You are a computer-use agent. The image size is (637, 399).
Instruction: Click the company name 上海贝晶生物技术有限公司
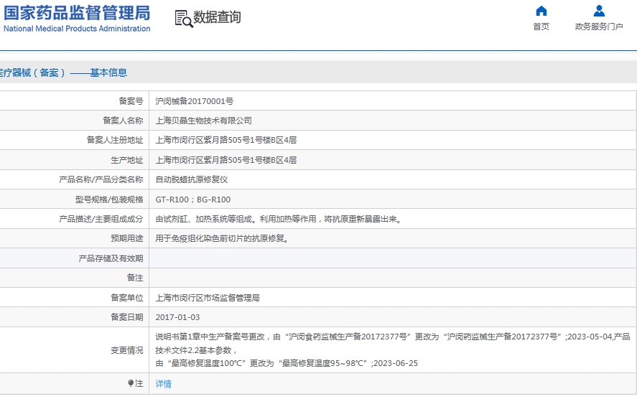[x=203, y=121]
